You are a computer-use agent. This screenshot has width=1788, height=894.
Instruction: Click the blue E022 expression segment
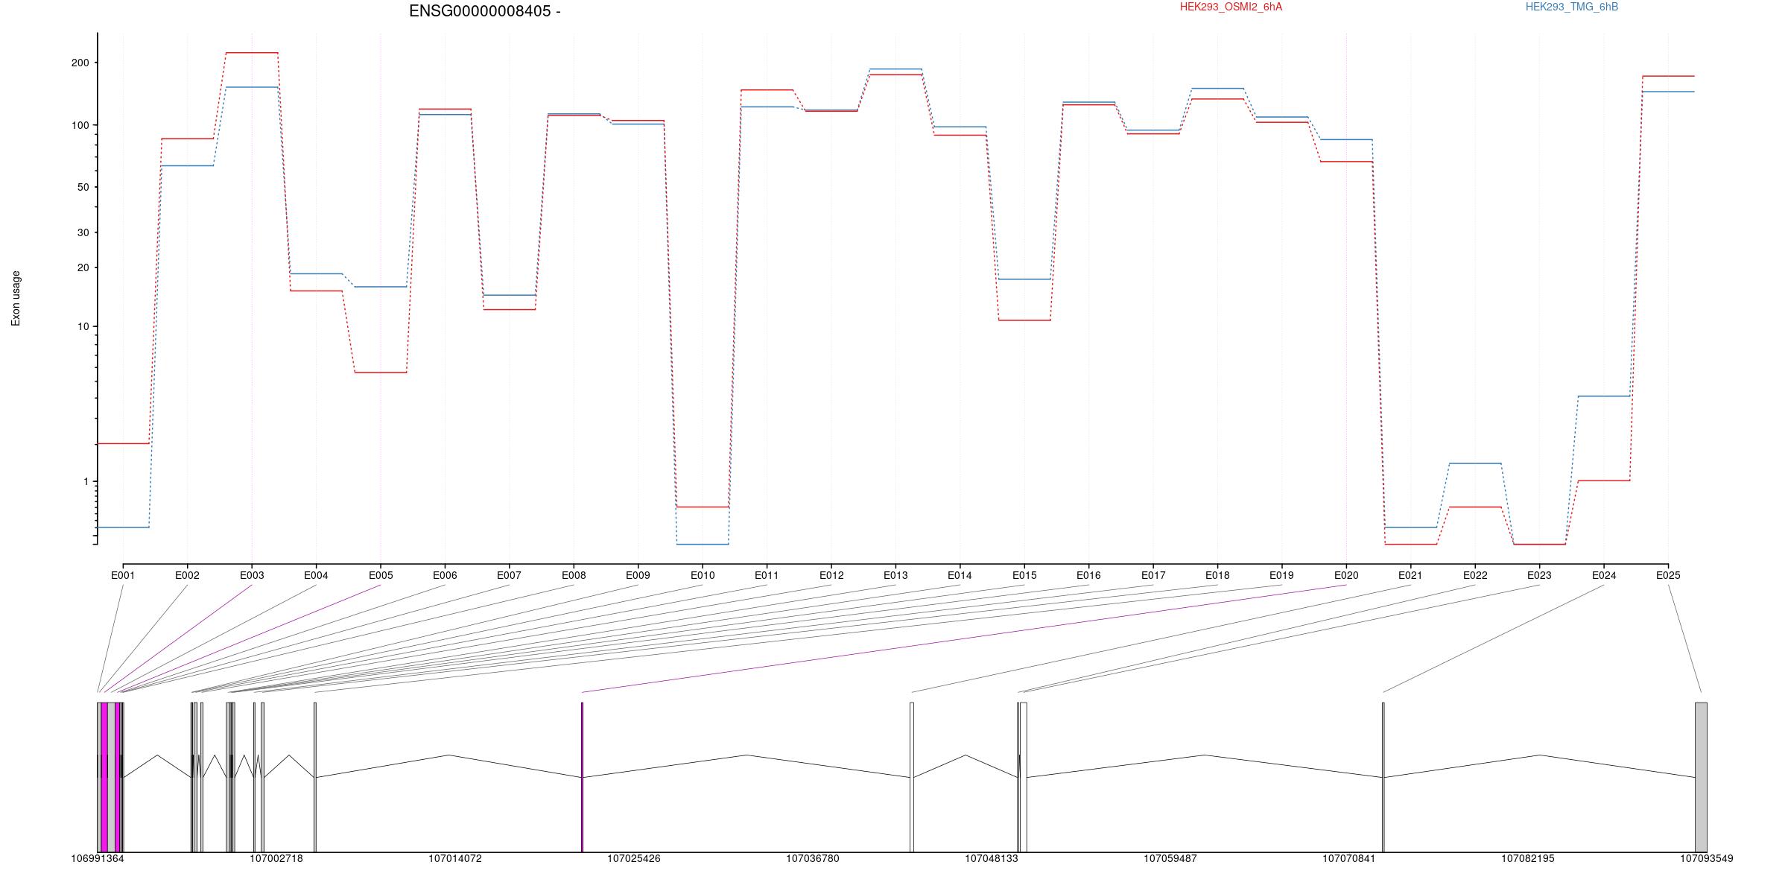click(x=1475, y=463)
